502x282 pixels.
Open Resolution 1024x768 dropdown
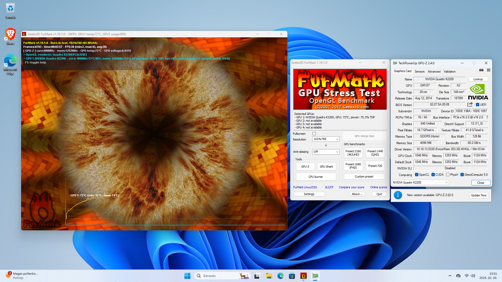point(326,139)
